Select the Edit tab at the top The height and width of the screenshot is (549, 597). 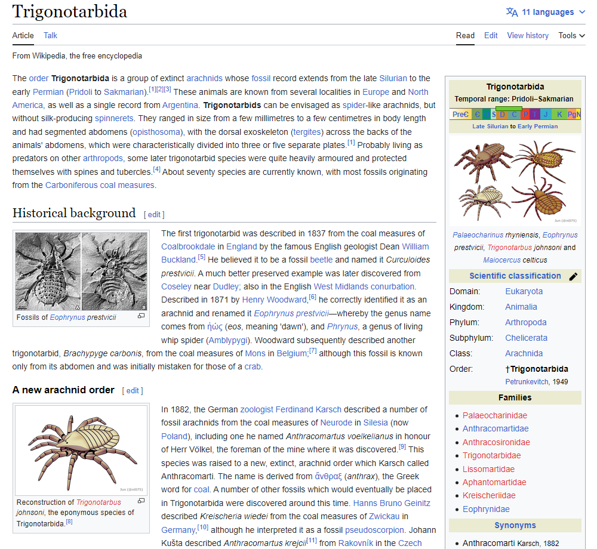click(x=491, y=35)
